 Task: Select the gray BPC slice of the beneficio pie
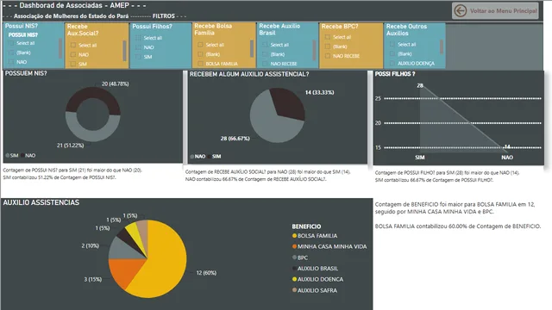point(123,249)
